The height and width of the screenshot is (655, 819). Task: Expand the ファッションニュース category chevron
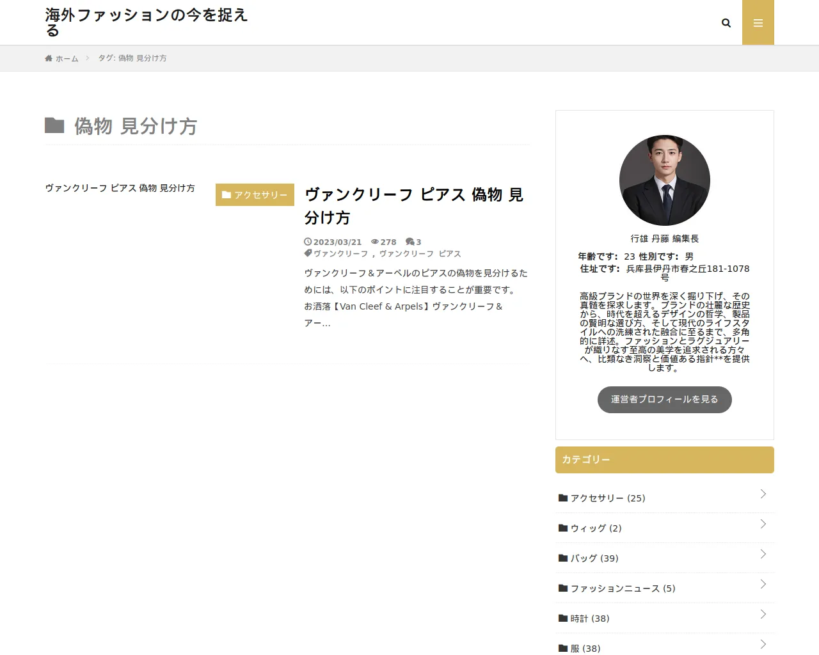click(763, 584)
